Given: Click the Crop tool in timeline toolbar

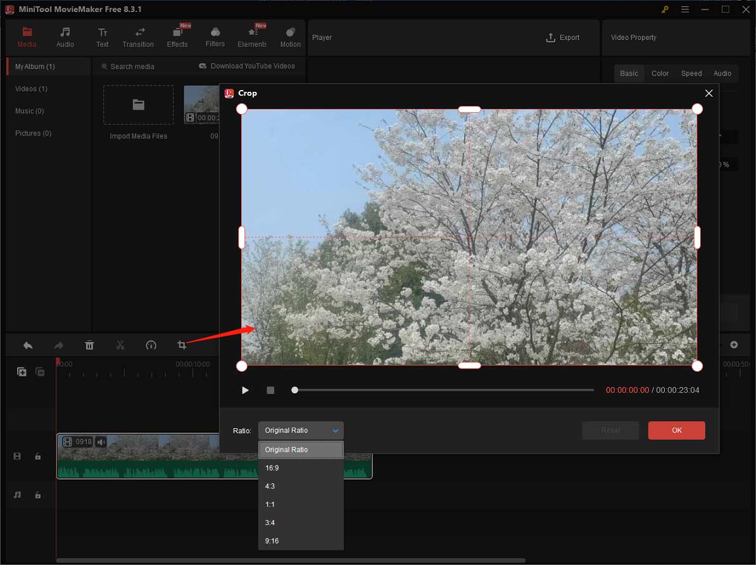Looking at the screenshot, I should pos(182,345).
